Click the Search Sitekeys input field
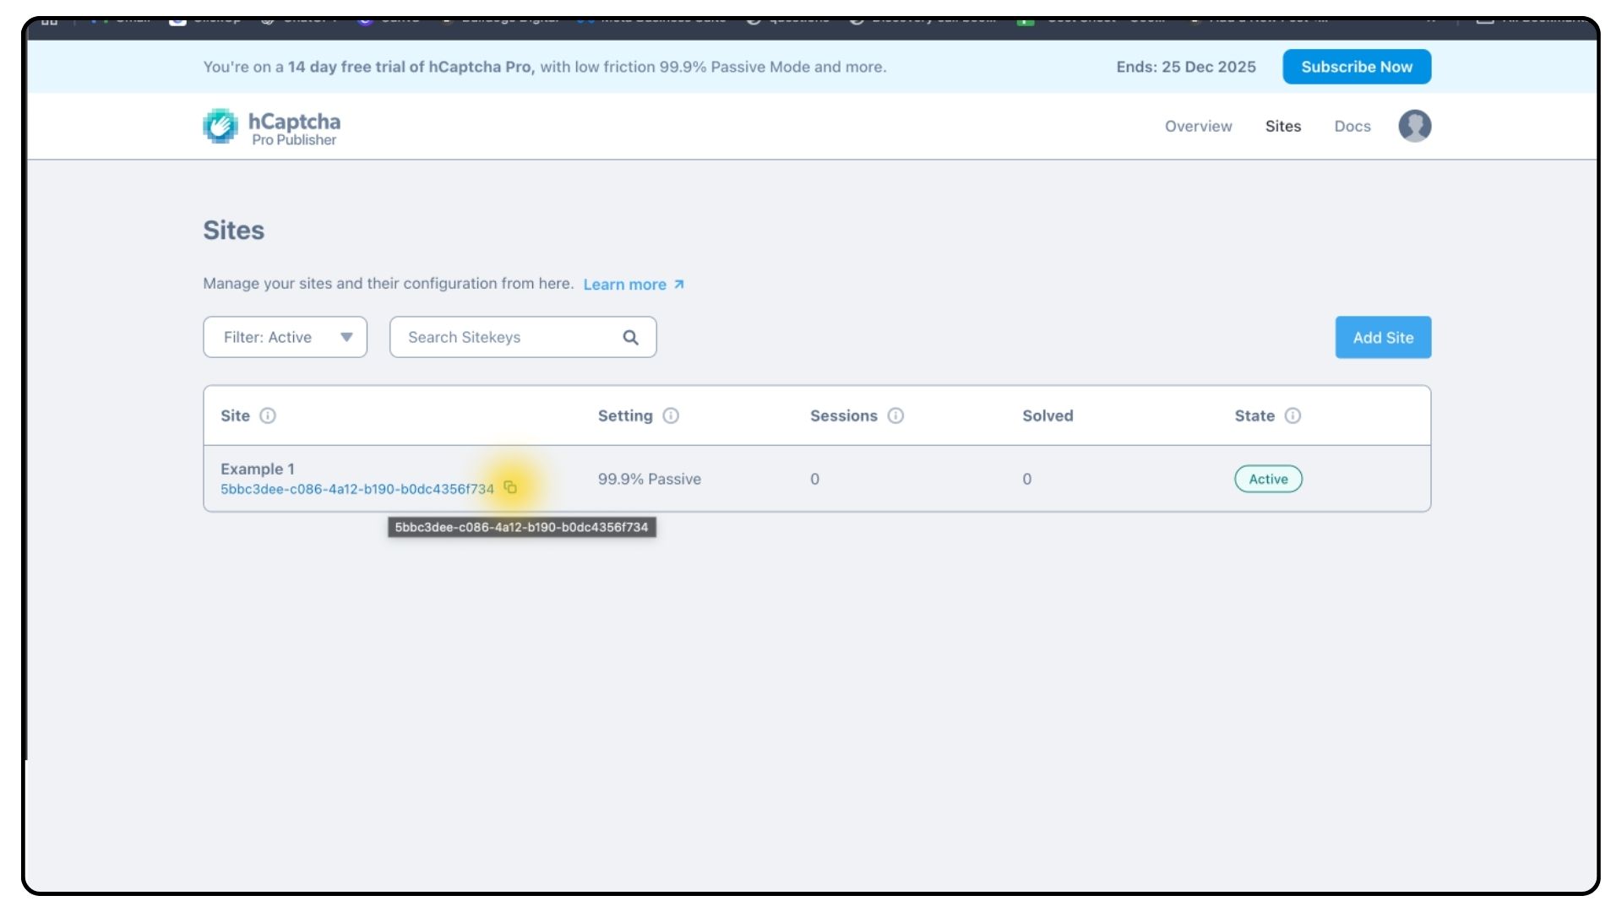 point(507,337)
